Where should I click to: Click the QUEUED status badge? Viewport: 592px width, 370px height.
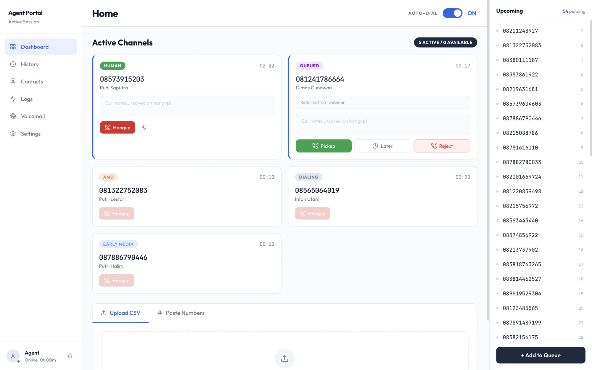click(309, 66)
